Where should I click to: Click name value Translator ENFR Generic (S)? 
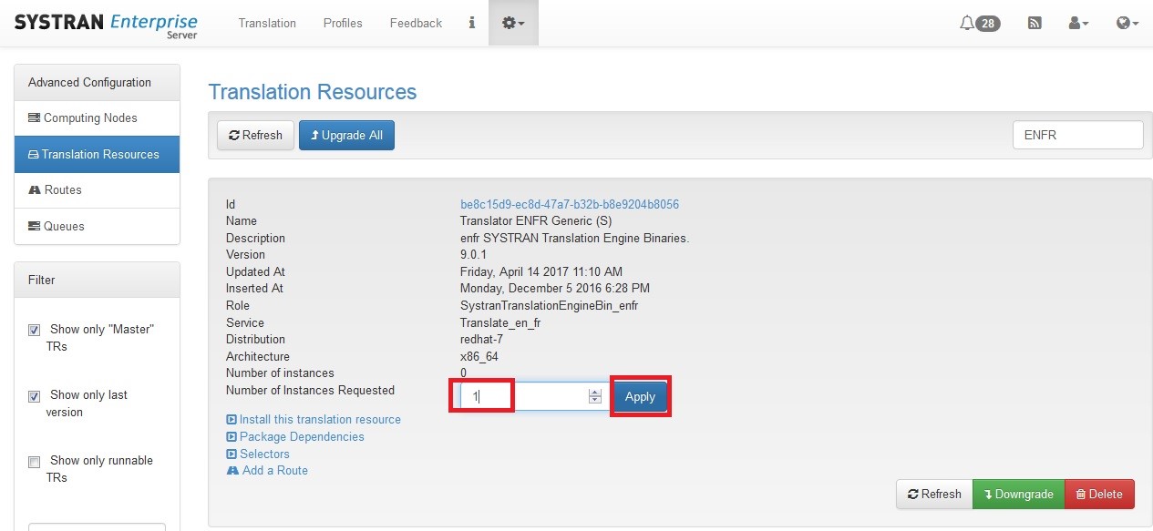[536, 220]
